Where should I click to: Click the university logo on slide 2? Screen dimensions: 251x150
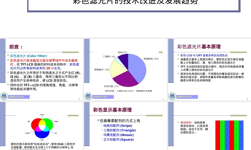pos(4,96)
